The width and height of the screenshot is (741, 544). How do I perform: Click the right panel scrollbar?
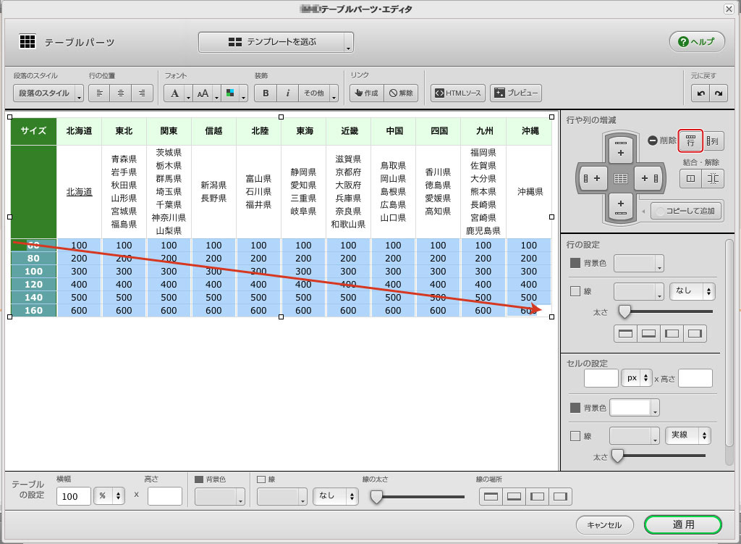pos(729,343)
